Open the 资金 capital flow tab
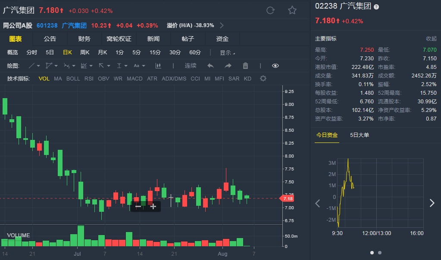 [x=222, y=39]
